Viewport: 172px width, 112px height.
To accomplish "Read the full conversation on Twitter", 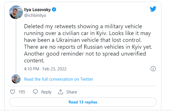I will 59,79.
